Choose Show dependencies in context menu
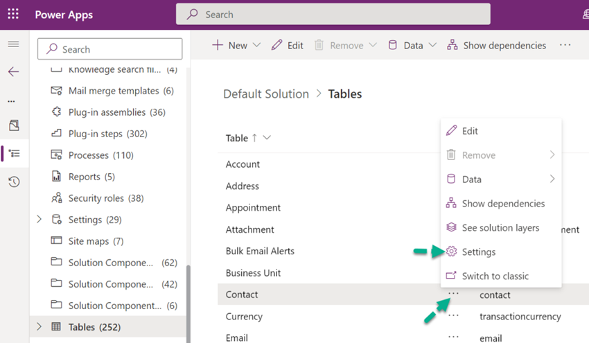 pyautogui.click(x=501, y=203)
